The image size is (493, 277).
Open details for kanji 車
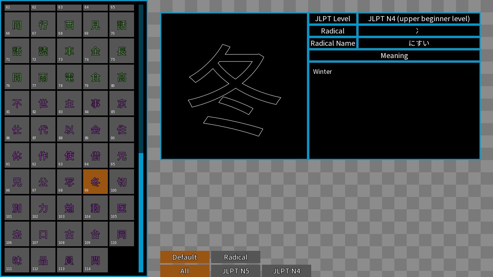(69, 51)
